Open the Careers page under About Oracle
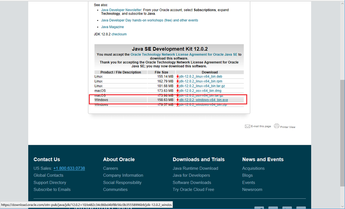This screenshot has height=209, width=345. [x=110, y=168]
